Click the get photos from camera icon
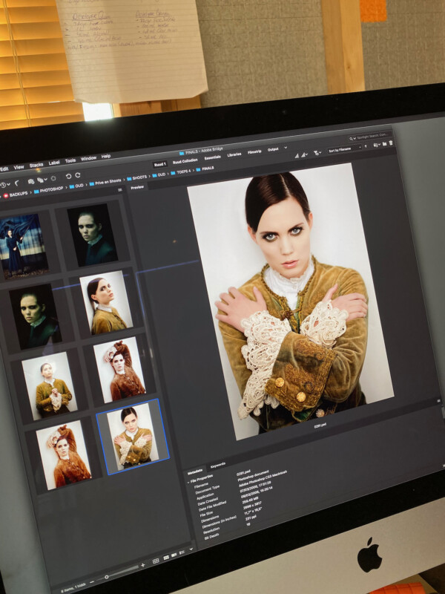 point(31,181)
